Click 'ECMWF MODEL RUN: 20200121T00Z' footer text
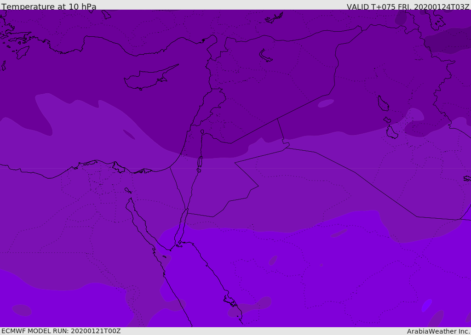Screen dimensions: 471x335 [61, 331]
